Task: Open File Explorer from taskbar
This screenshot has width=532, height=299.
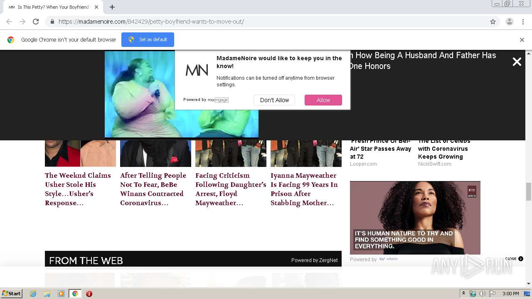Action: [47, 294]
